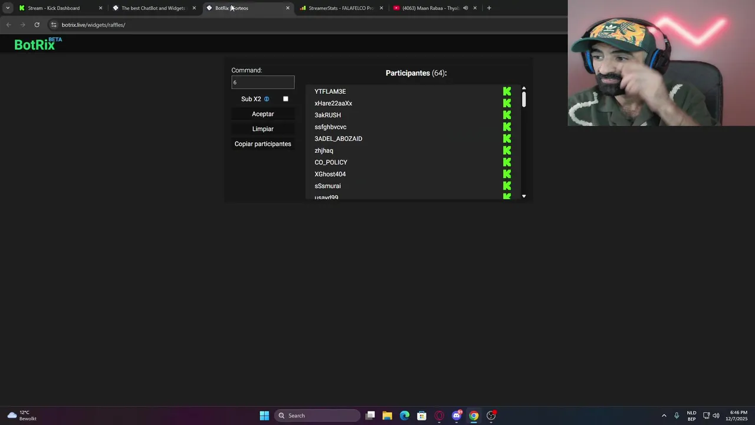
Task: Select participant CO_POLICY
Action: (331, 162)
